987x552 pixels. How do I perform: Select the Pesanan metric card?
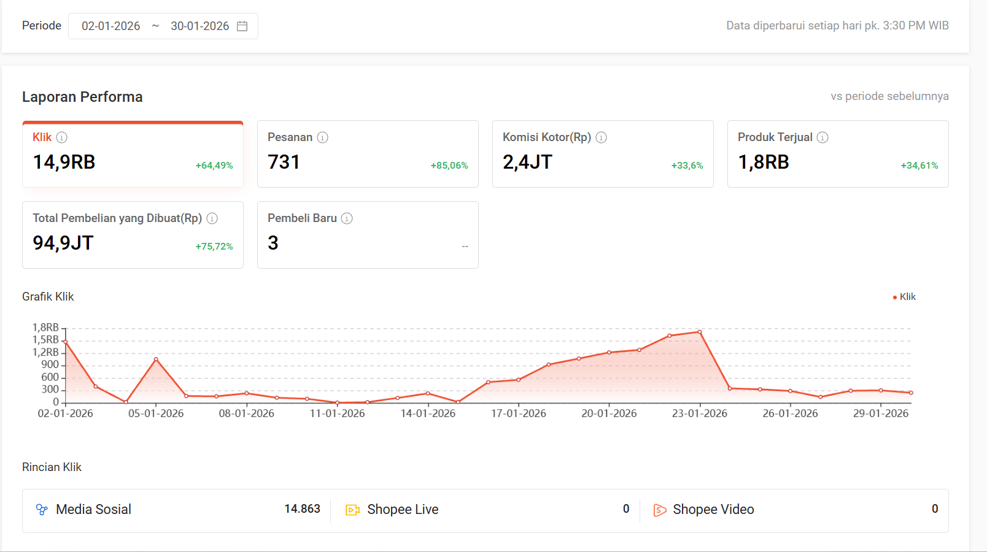pos(368,155)
